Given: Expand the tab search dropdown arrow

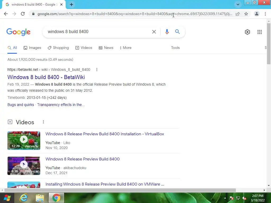Looking at the screenshot, I should (x=238, y=4).
